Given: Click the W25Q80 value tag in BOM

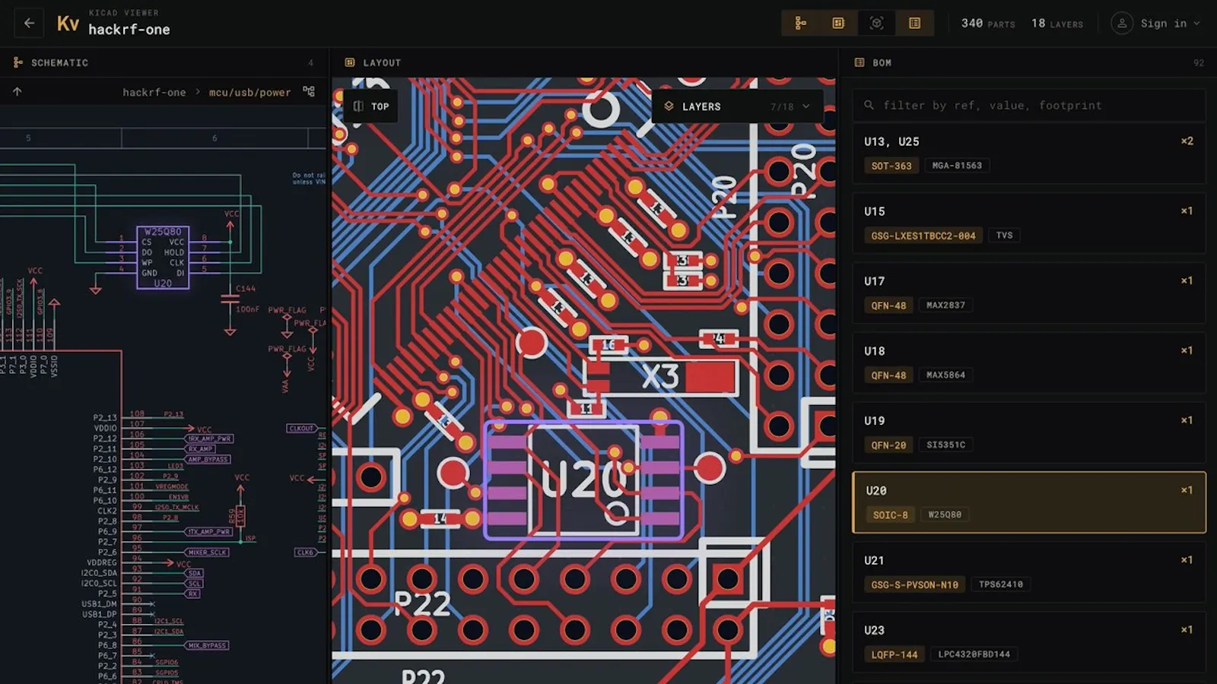Looking at the screenshot, I should point(945,515).
